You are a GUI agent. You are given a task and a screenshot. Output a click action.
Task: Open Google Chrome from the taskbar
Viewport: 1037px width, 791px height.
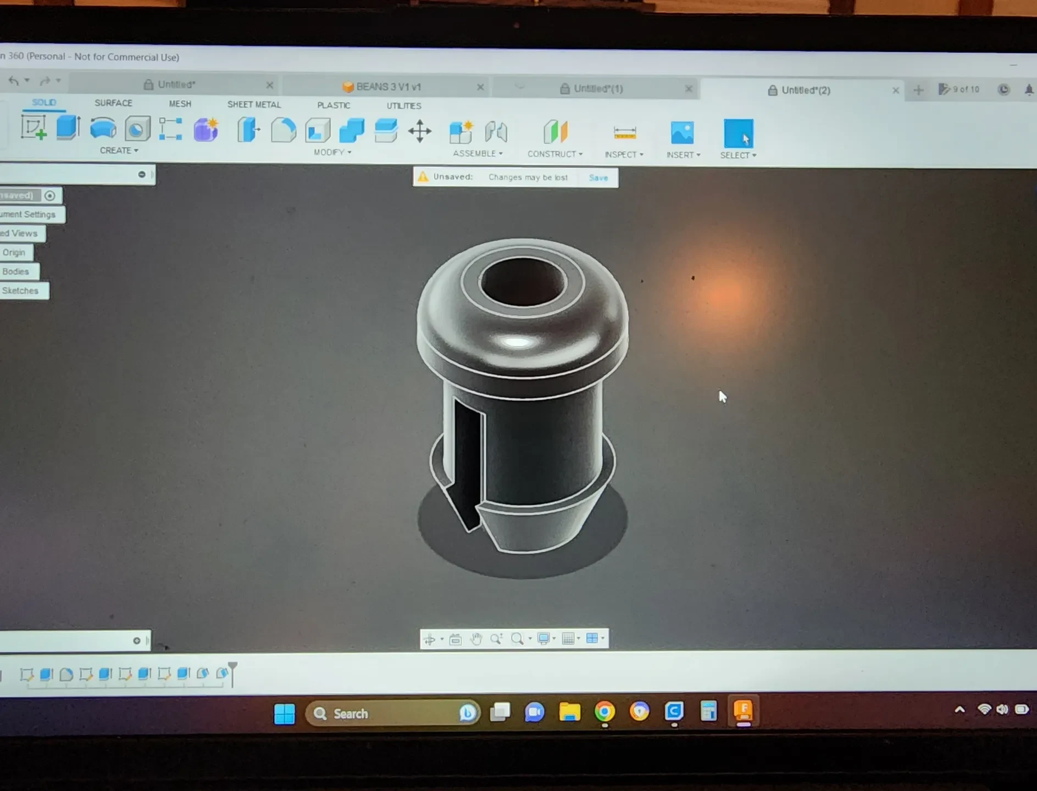(x=605, y=712)
